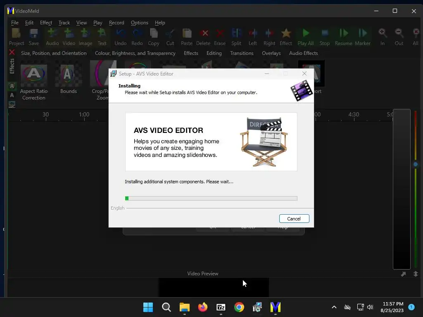Click the 1:00 mark on timeline ruler

click(84, 115)
